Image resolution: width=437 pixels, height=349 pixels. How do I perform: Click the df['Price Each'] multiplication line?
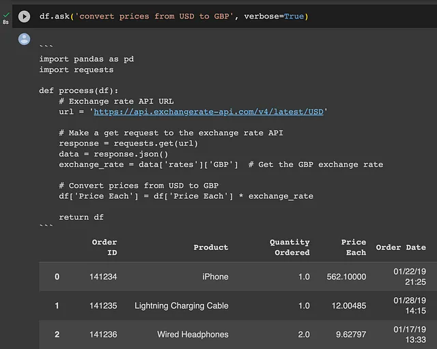[x=186, y=196]
